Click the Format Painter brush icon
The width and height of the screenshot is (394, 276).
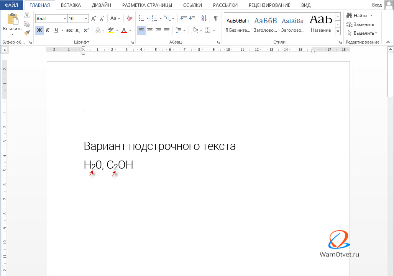coord(27,33)
